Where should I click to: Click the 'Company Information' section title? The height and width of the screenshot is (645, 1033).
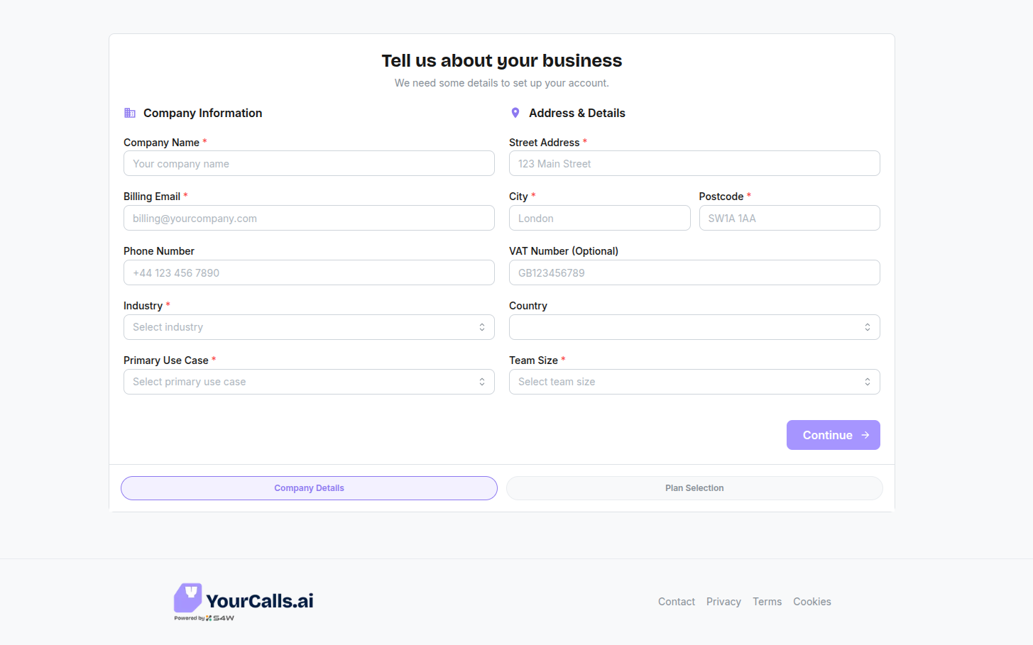[x=202, y=113]
